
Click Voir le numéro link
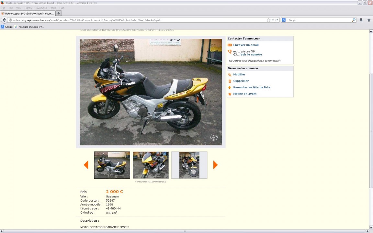click(251, 55)
